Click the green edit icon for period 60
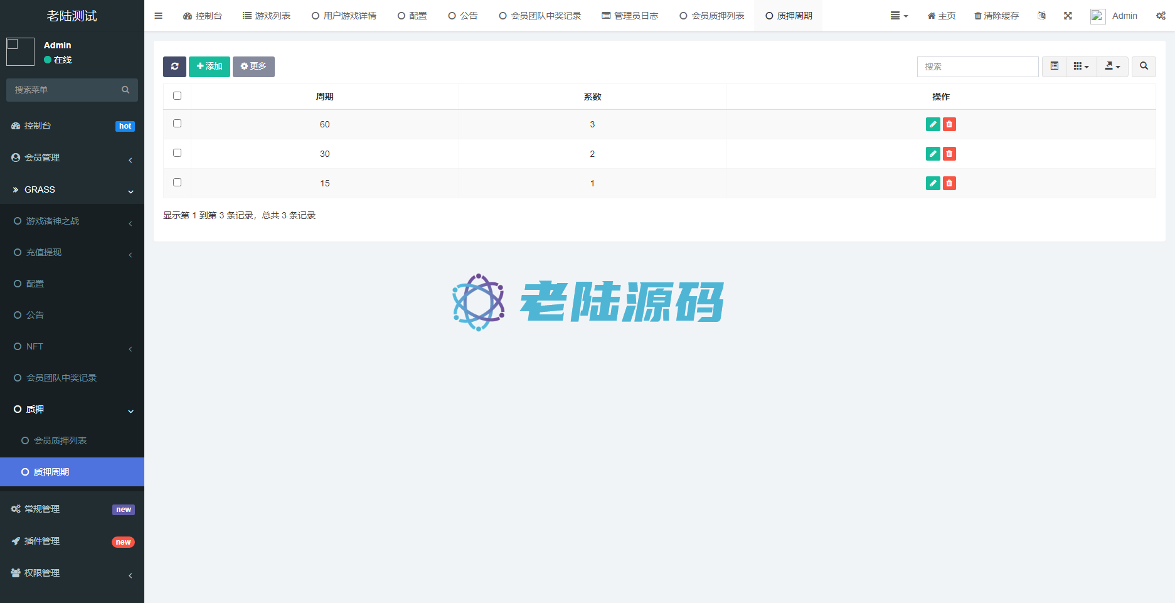1175x603 pixels. click(x=933, y=124)
